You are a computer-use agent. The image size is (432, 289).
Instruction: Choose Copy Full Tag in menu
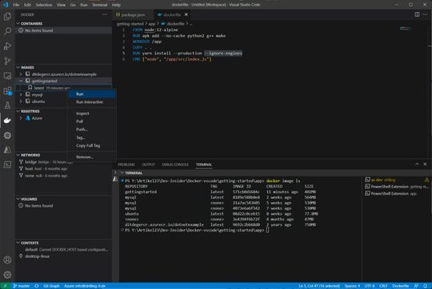click(x=92, y=145)
